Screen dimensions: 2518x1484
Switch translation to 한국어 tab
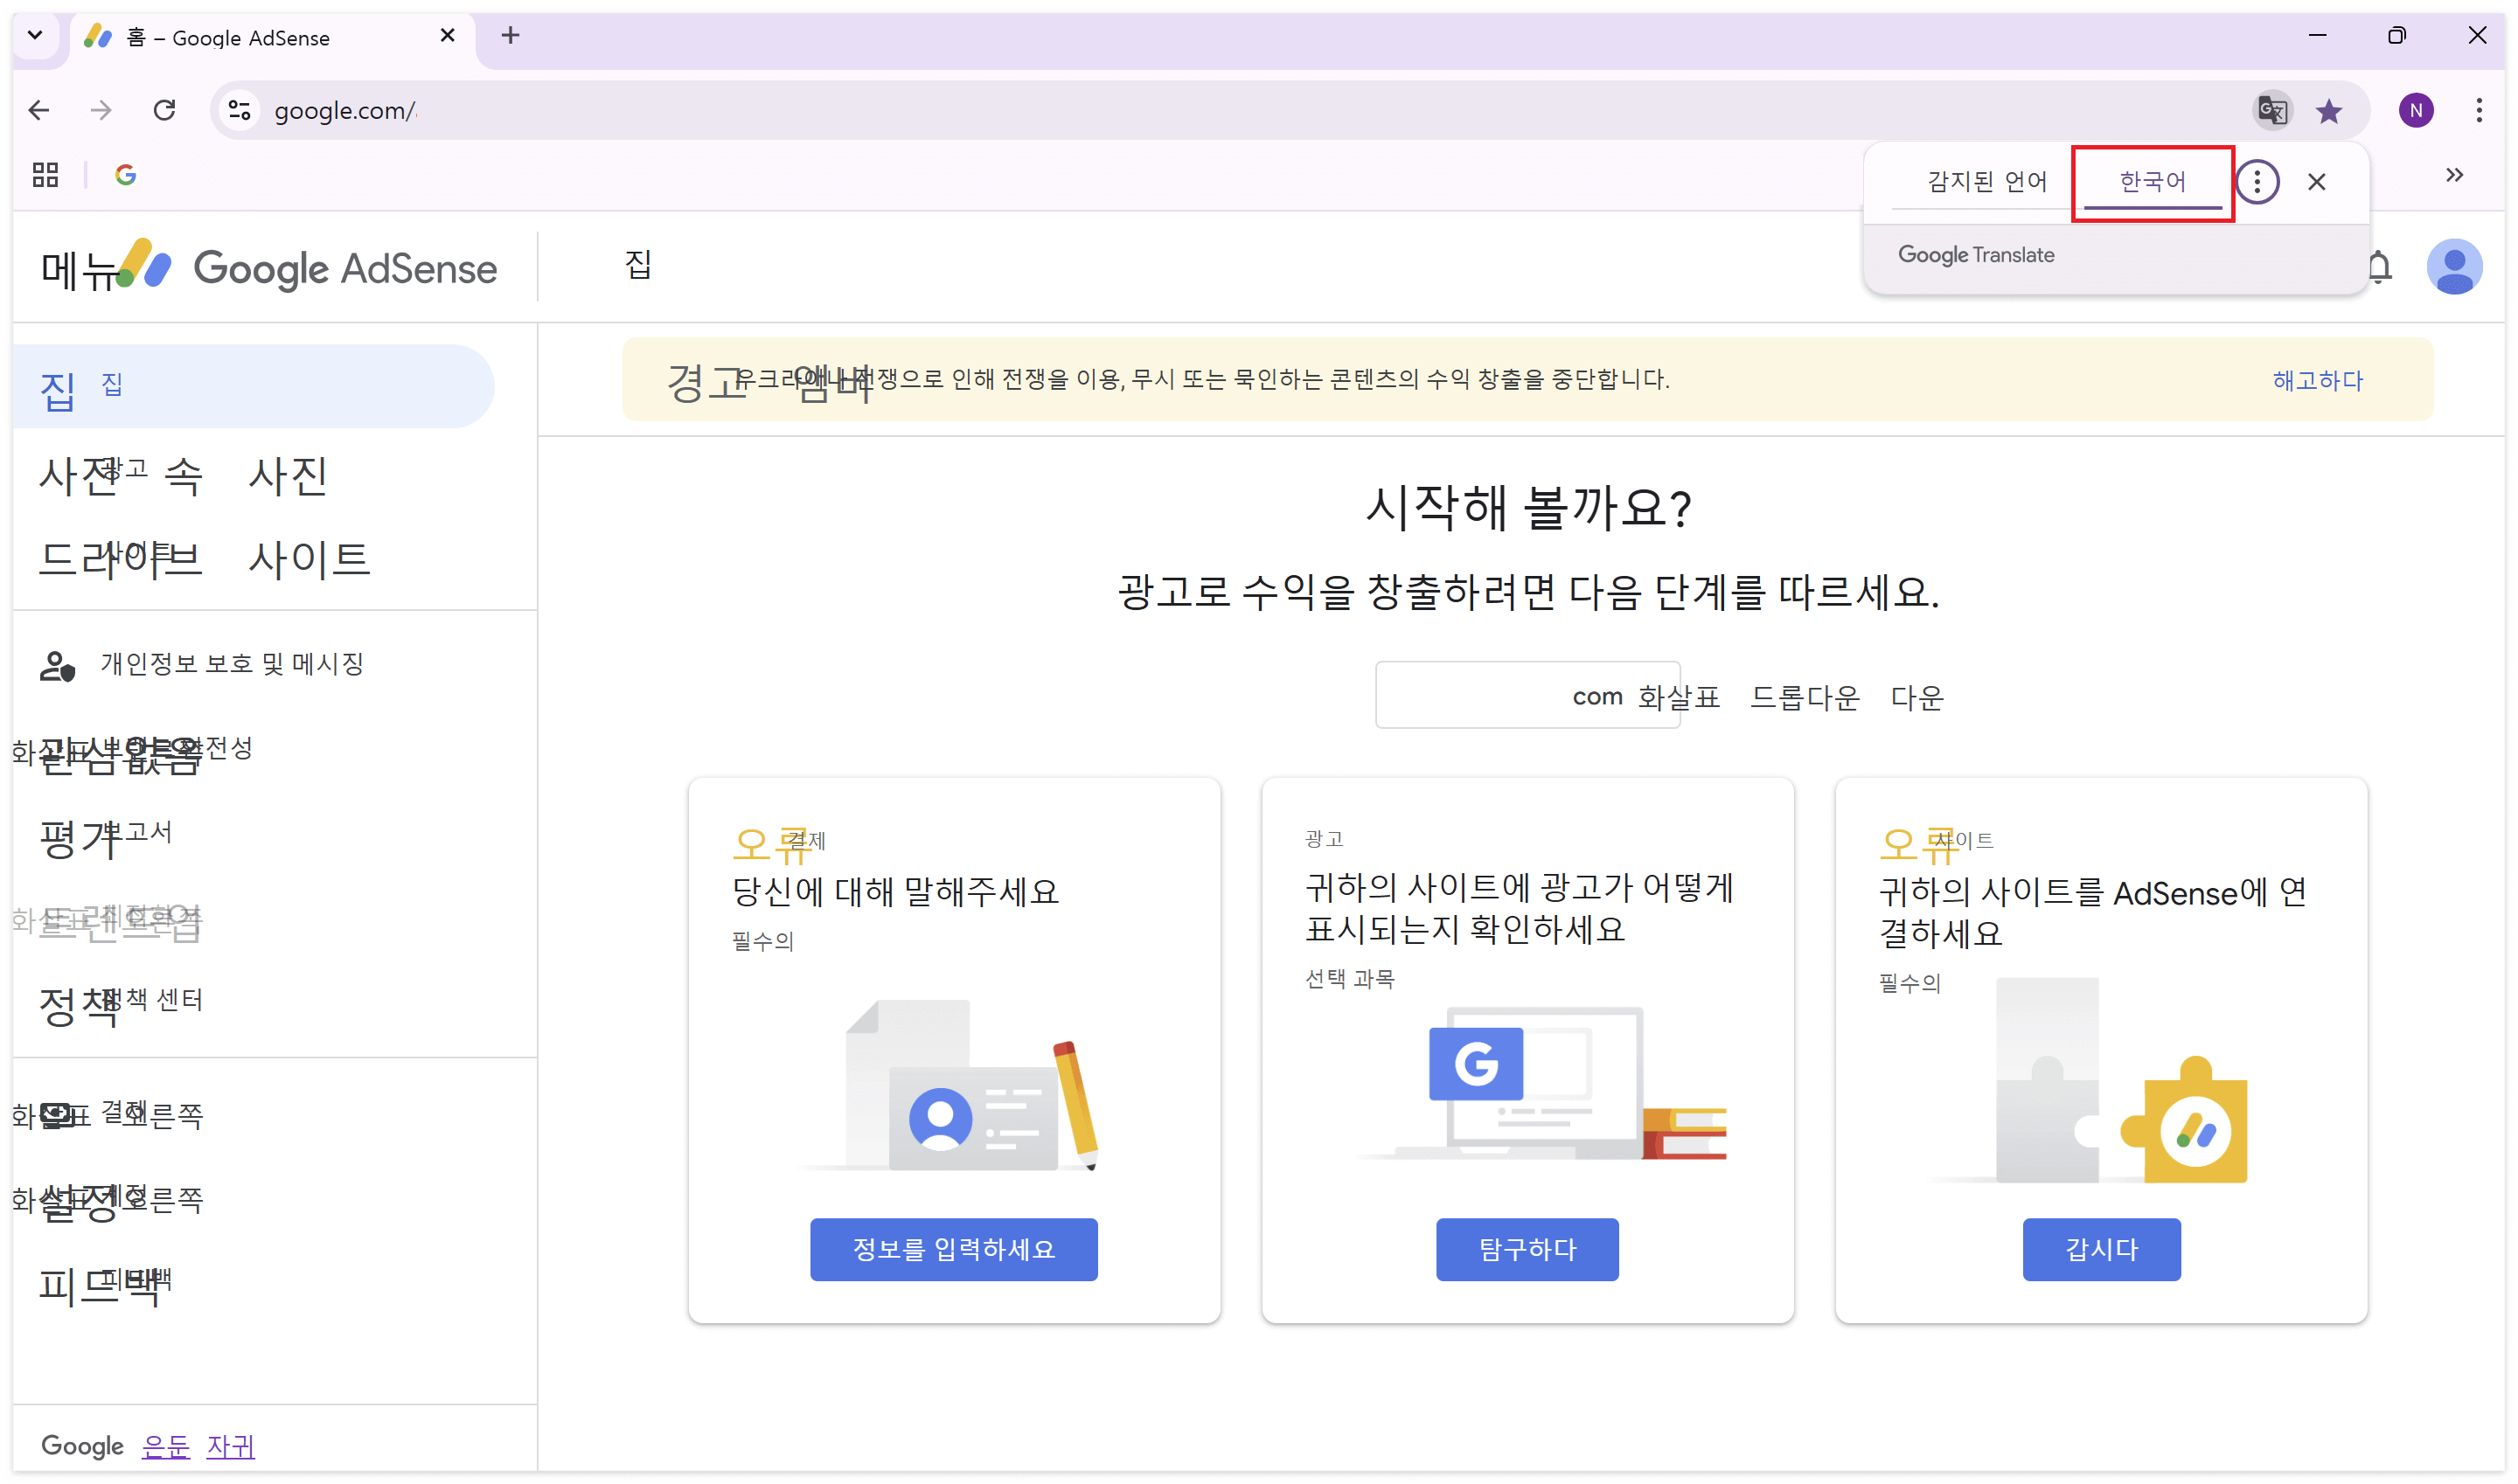click(2152, 181)
